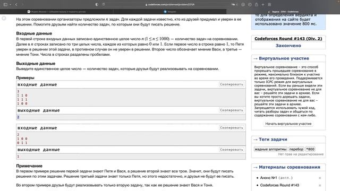340x191 pixels.
Task: Click the Примечание heading
Action: 29,166
